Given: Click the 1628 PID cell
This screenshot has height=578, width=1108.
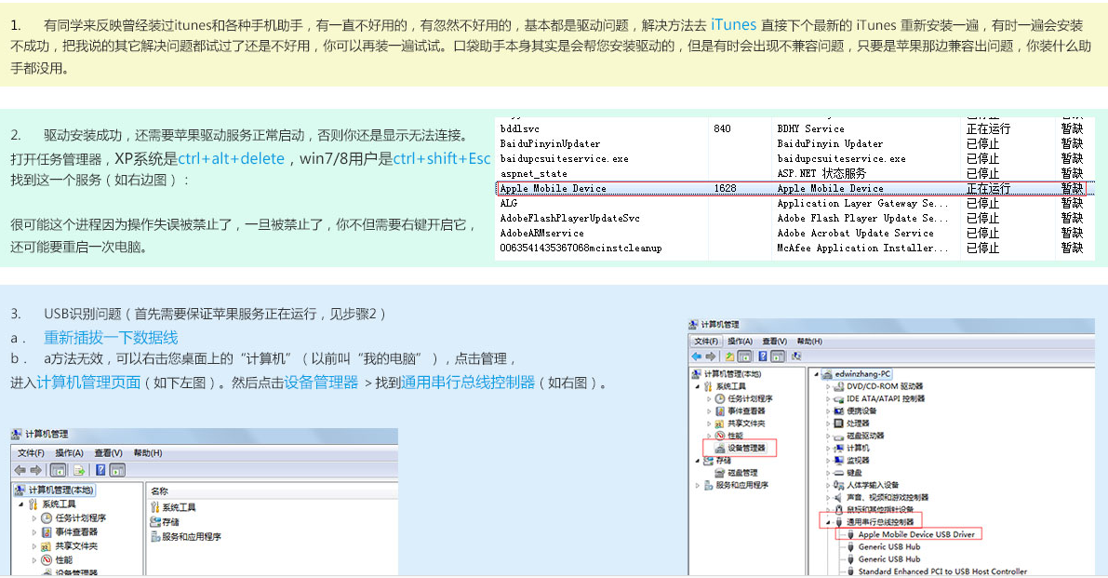Looking at the screenshot, I should pyautogui.click(x=725, y=188).
